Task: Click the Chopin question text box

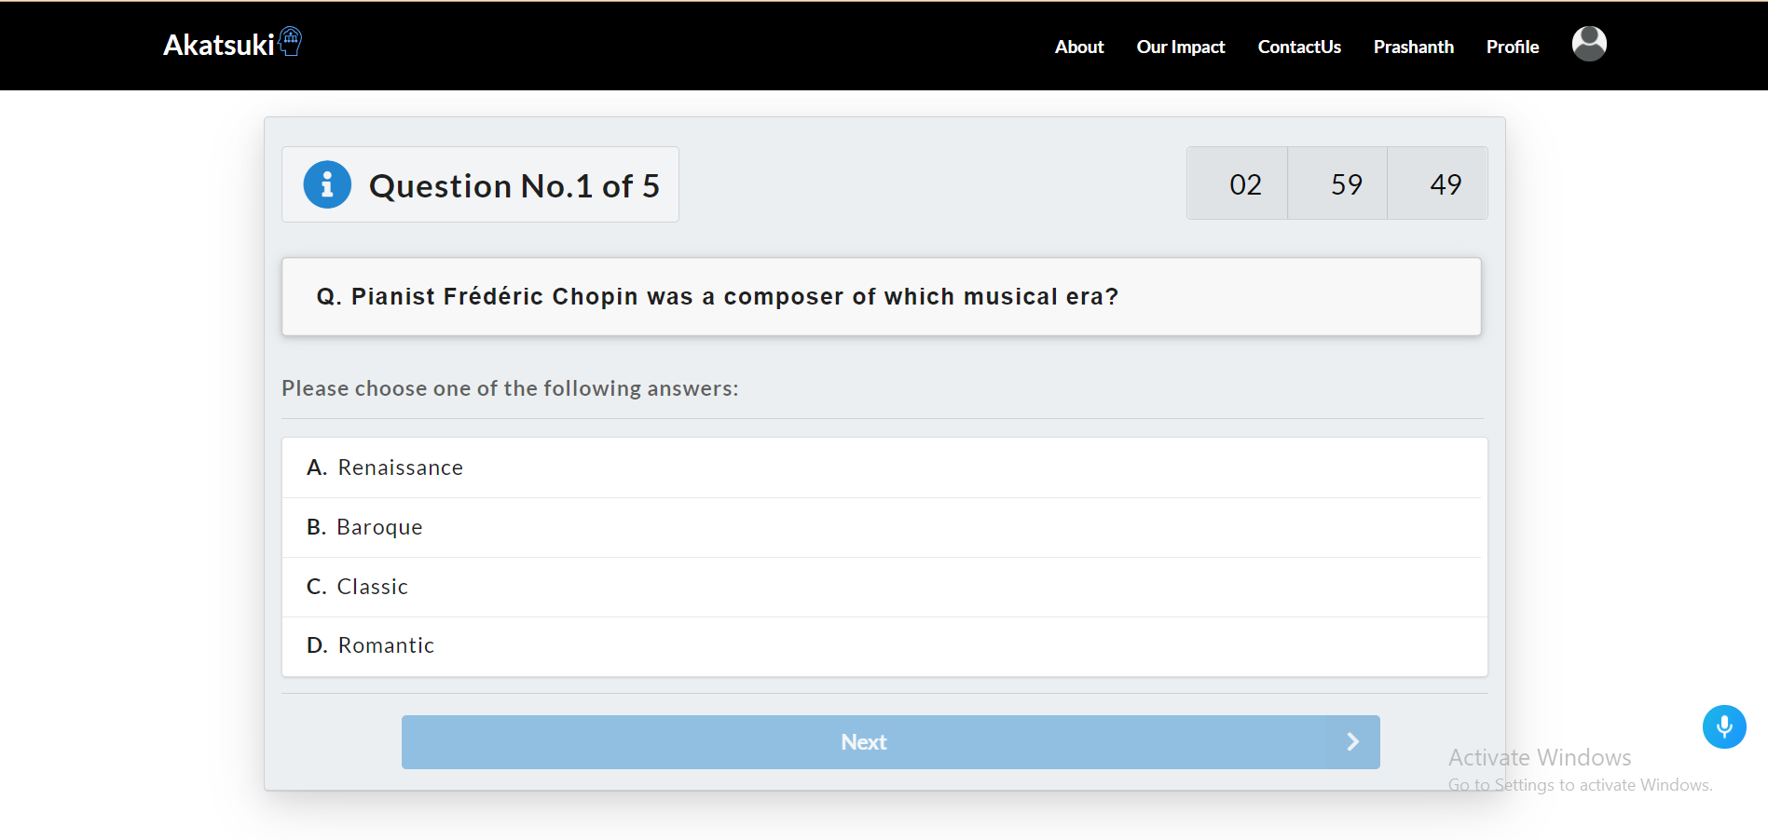Action: [882, 297]
